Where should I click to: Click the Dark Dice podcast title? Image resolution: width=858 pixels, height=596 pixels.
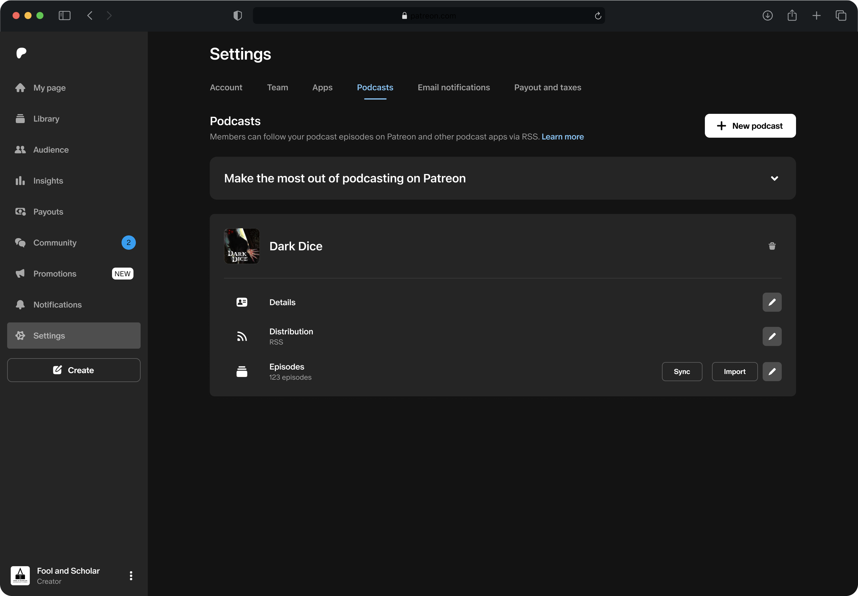(x=296, y=246)
